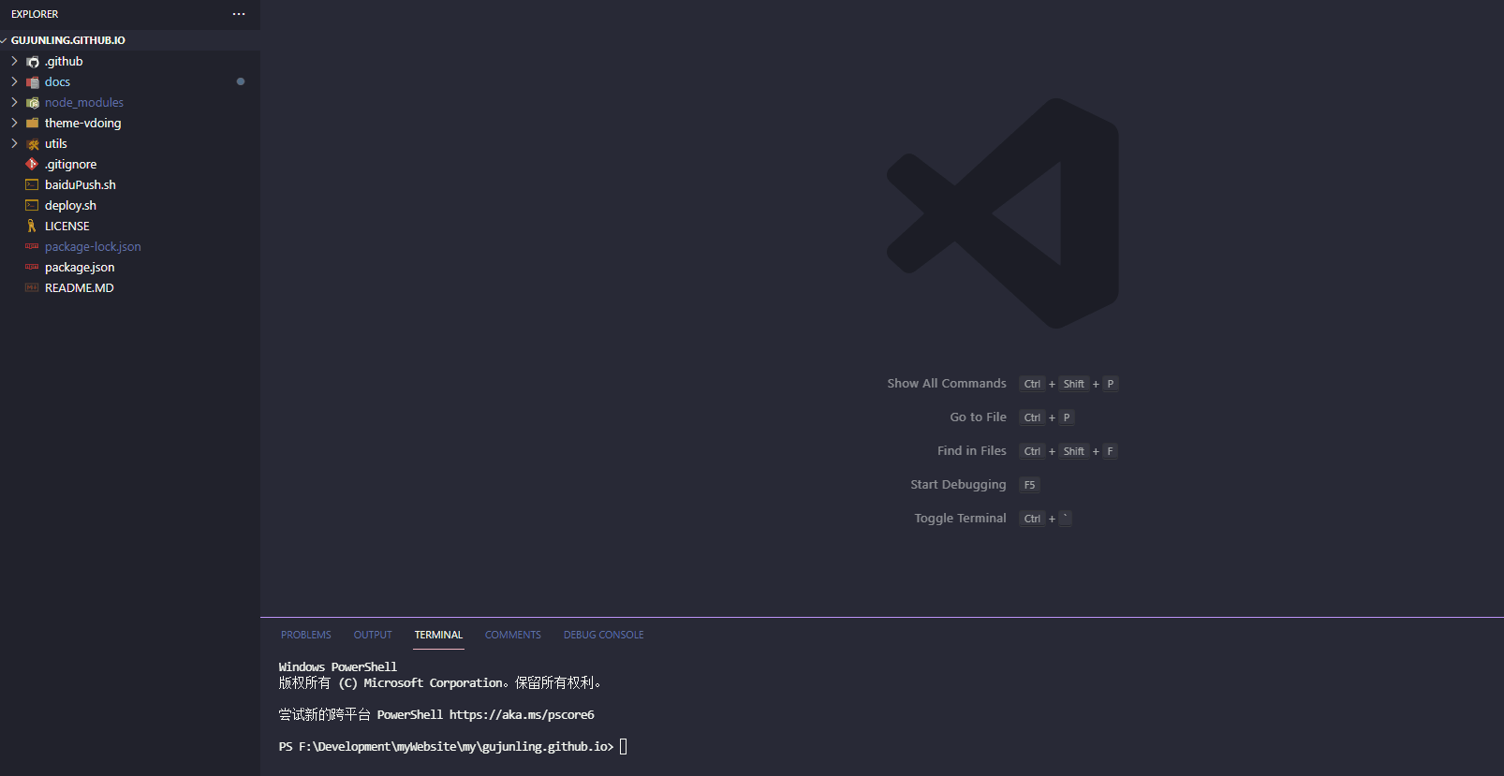
Task: Open the Explorer more actions menu
Action: coord(239,14)
